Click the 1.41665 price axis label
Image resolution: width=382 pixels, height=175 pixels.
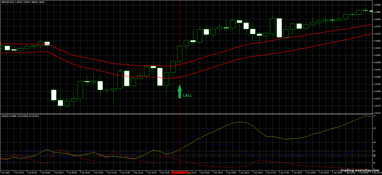click(x=377, y=41)
